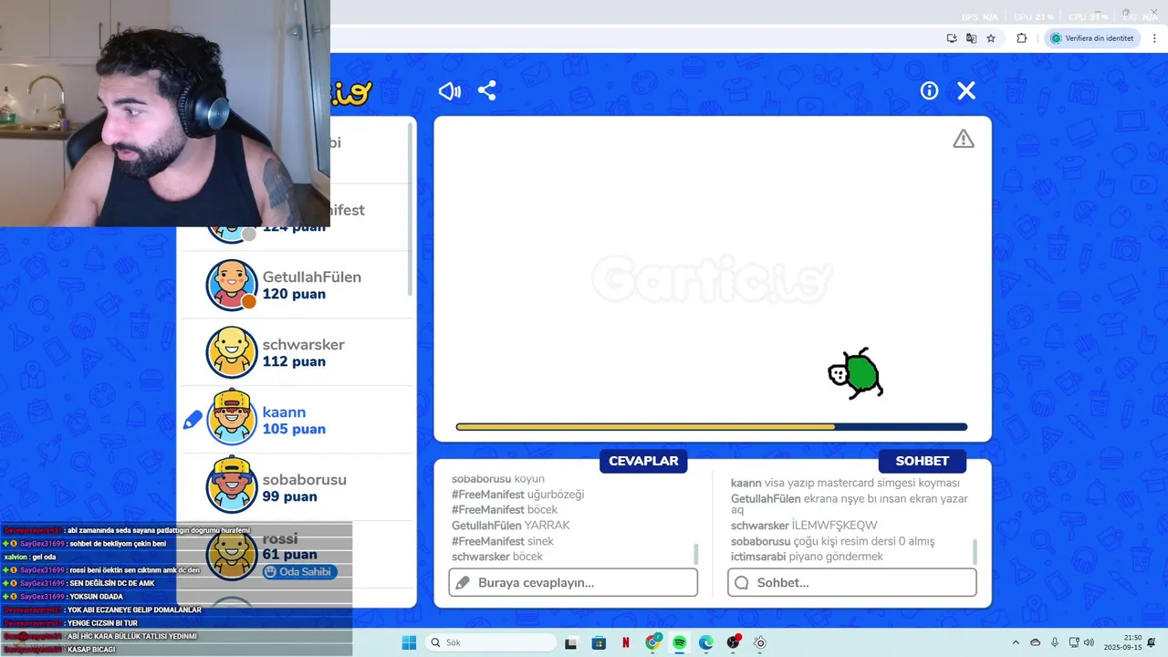Click '120 puan' score under GetullahFülen

click(x=294, y=294)
